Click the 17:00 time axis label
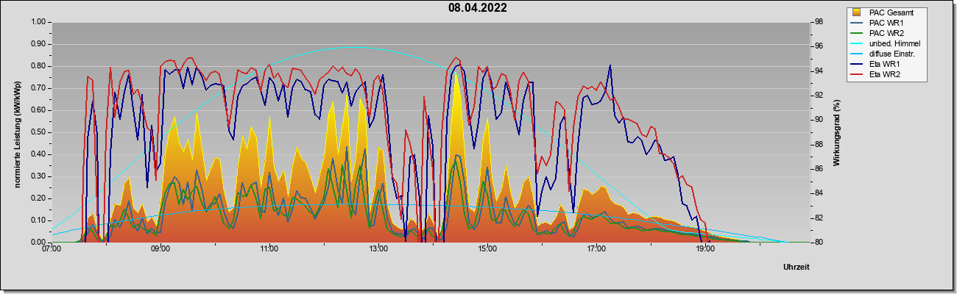Image resolution: width=957 pixels, height=294 pixels. [596, 248]
